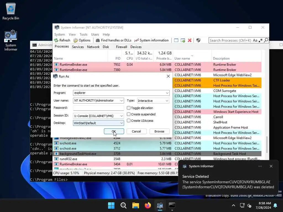Select the Processes tab

pos(62,46)
